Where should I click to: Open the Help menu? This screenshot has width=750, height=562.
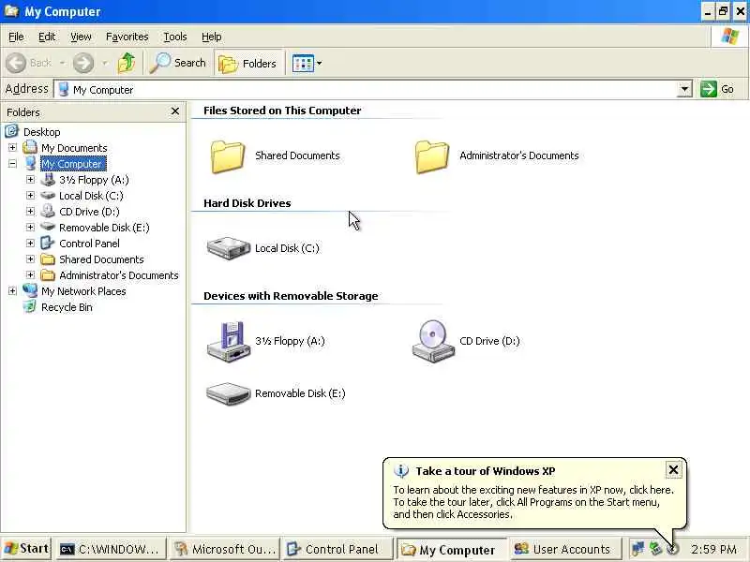[212, 37]
